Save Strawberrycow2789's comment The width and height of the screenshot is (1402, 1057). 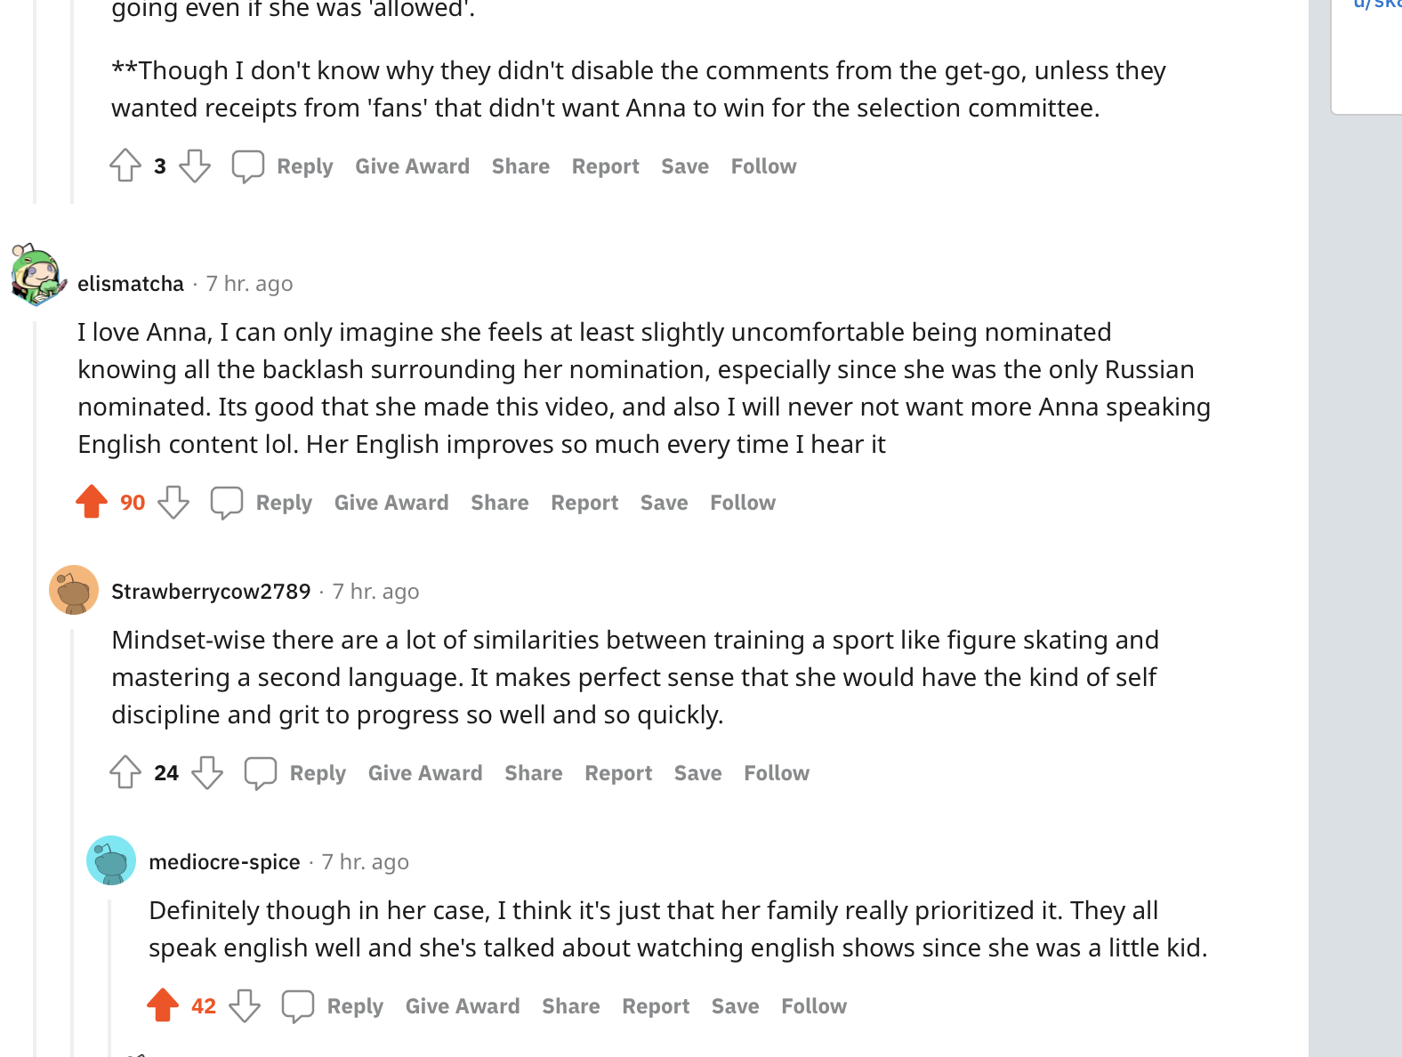click(x=697, y=773)
